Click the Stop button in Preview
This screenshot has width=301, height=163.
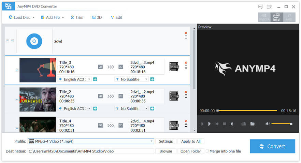point(224,124)
